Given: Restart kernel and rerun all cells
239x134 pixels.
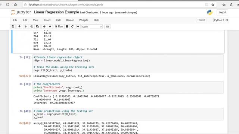Looking at the screenshot, I should pyautogui.click(x=78, y=26).
